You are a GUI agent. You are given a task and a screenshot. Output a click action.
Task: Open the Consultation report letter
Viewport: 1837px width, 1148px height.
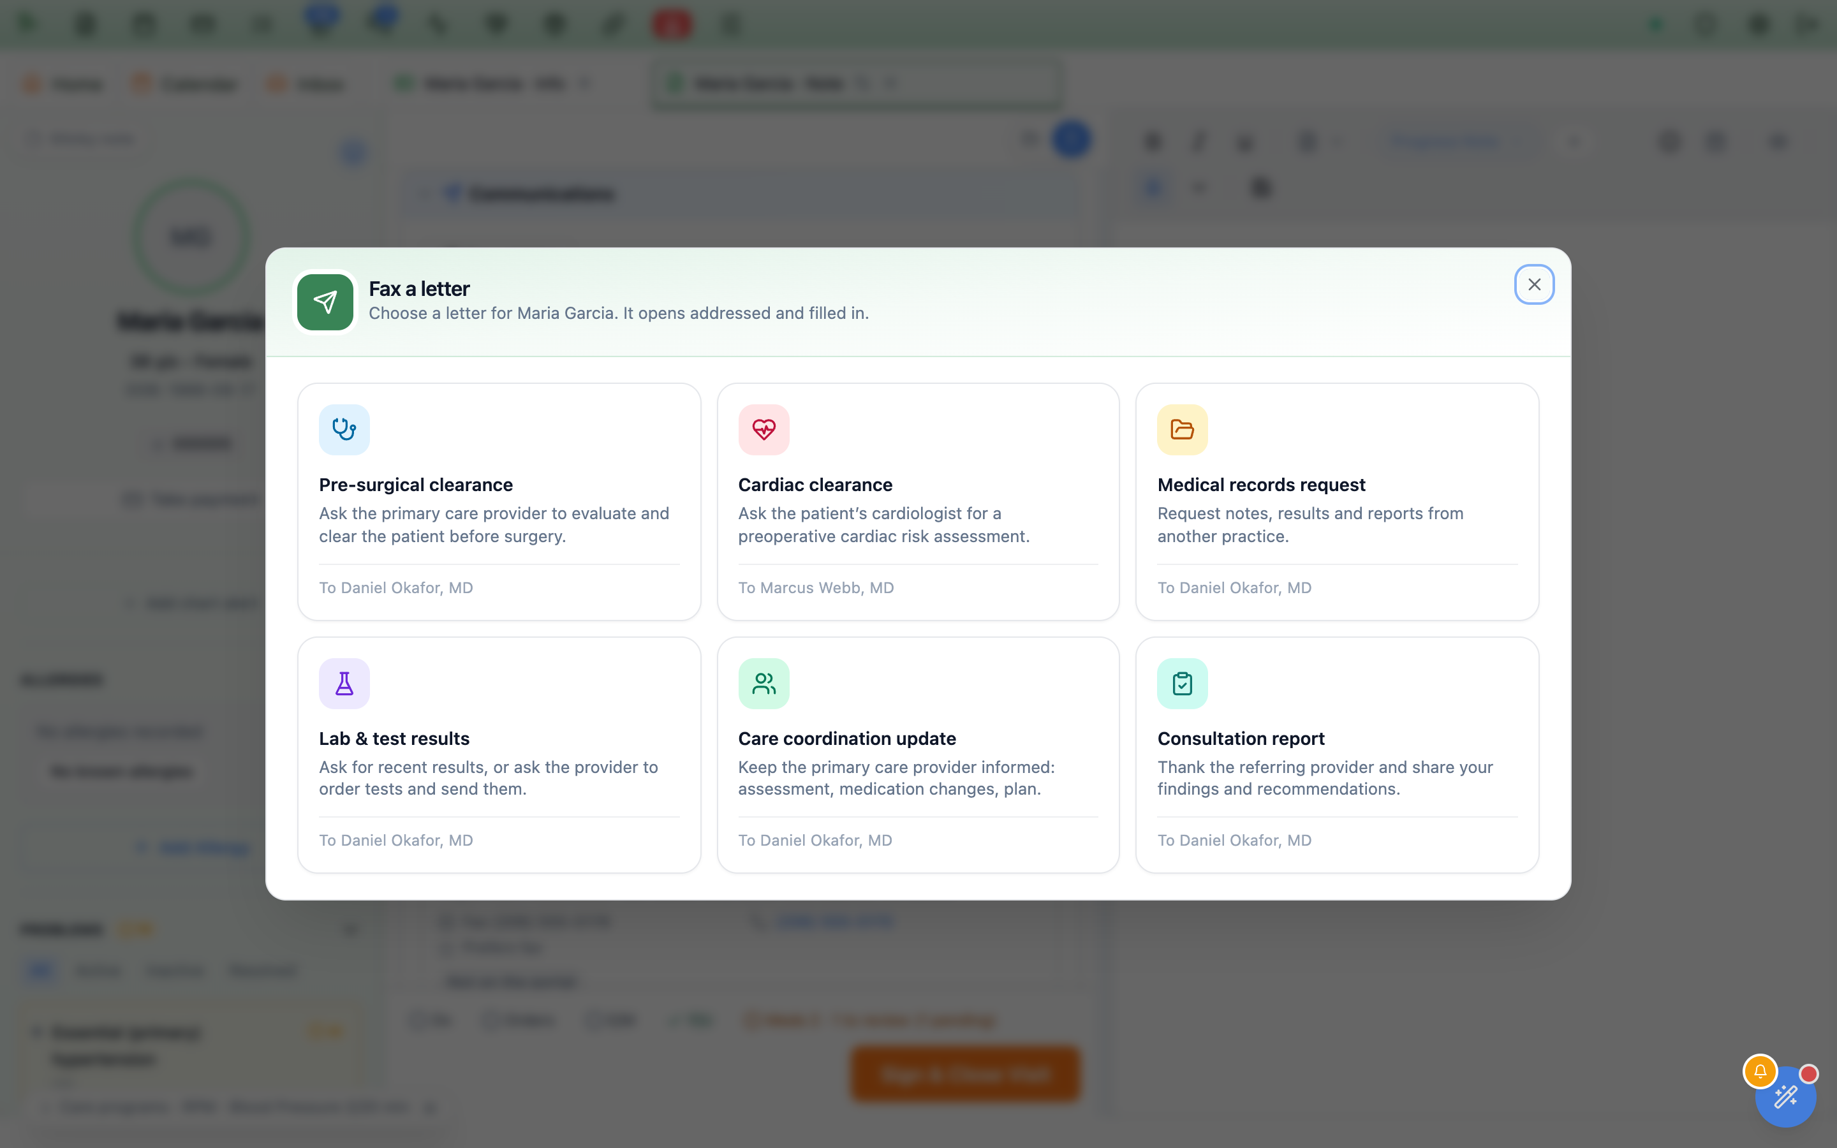click(x=1337, y=756)
